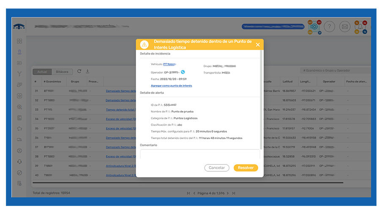382x214 pixels.
Task: Close the alert dialog with the X
Action: click(258, 44)
